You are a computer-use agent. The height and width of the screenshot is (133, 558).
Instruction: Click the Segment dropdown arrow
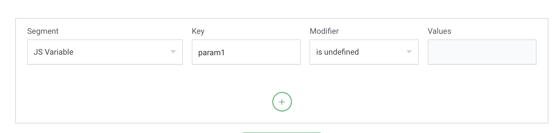(x=173, y=52)
